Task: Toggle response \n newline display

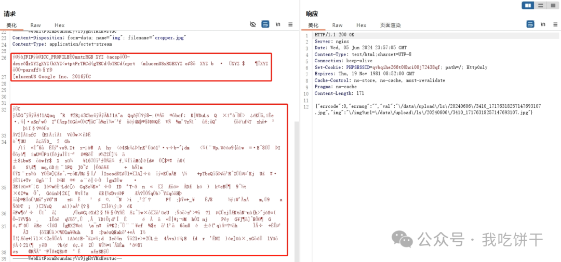Action: coord(543,24)
